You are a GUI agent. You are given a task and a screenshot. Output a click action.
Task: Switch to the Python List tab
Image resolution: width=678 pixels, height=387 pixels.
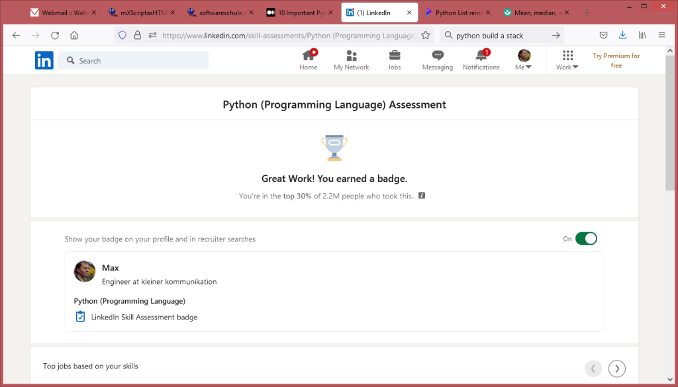tap(458, 13)
